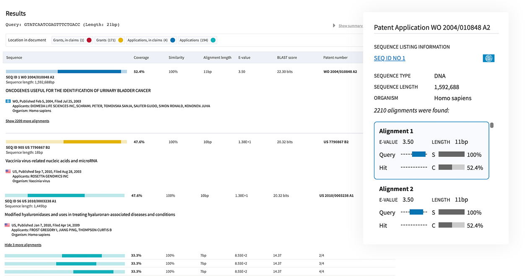Expand the Show summary triangle

point(334,26)
